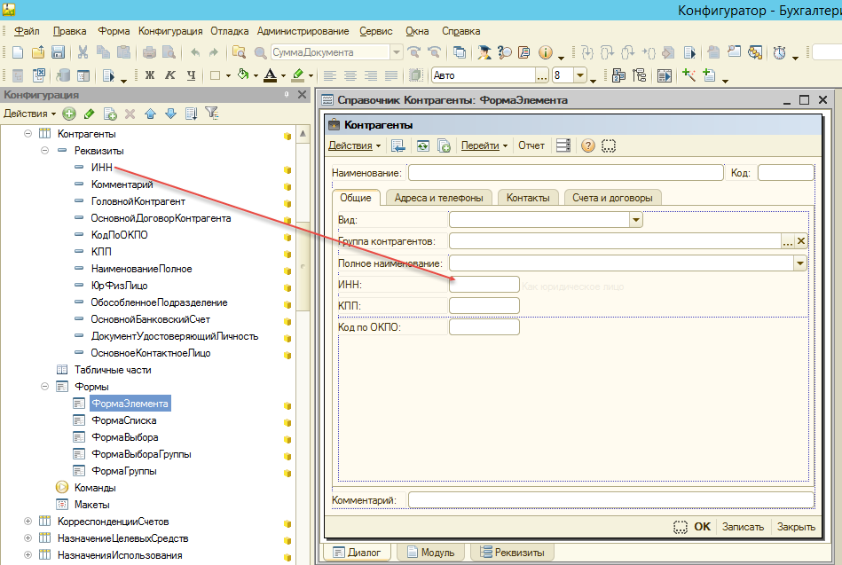Viewport: 842px width, 565px height.
Task: Click the Закрыть button in the form
Action: [x=796, y=526]
